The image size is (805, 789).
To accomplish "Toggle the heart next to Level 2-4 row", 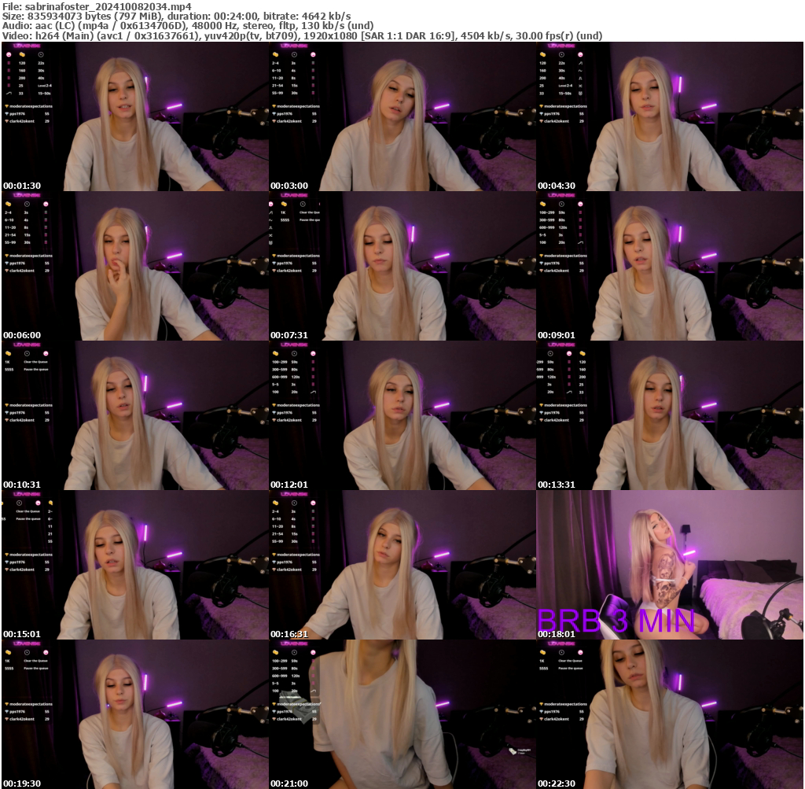I will pos(9,86).
